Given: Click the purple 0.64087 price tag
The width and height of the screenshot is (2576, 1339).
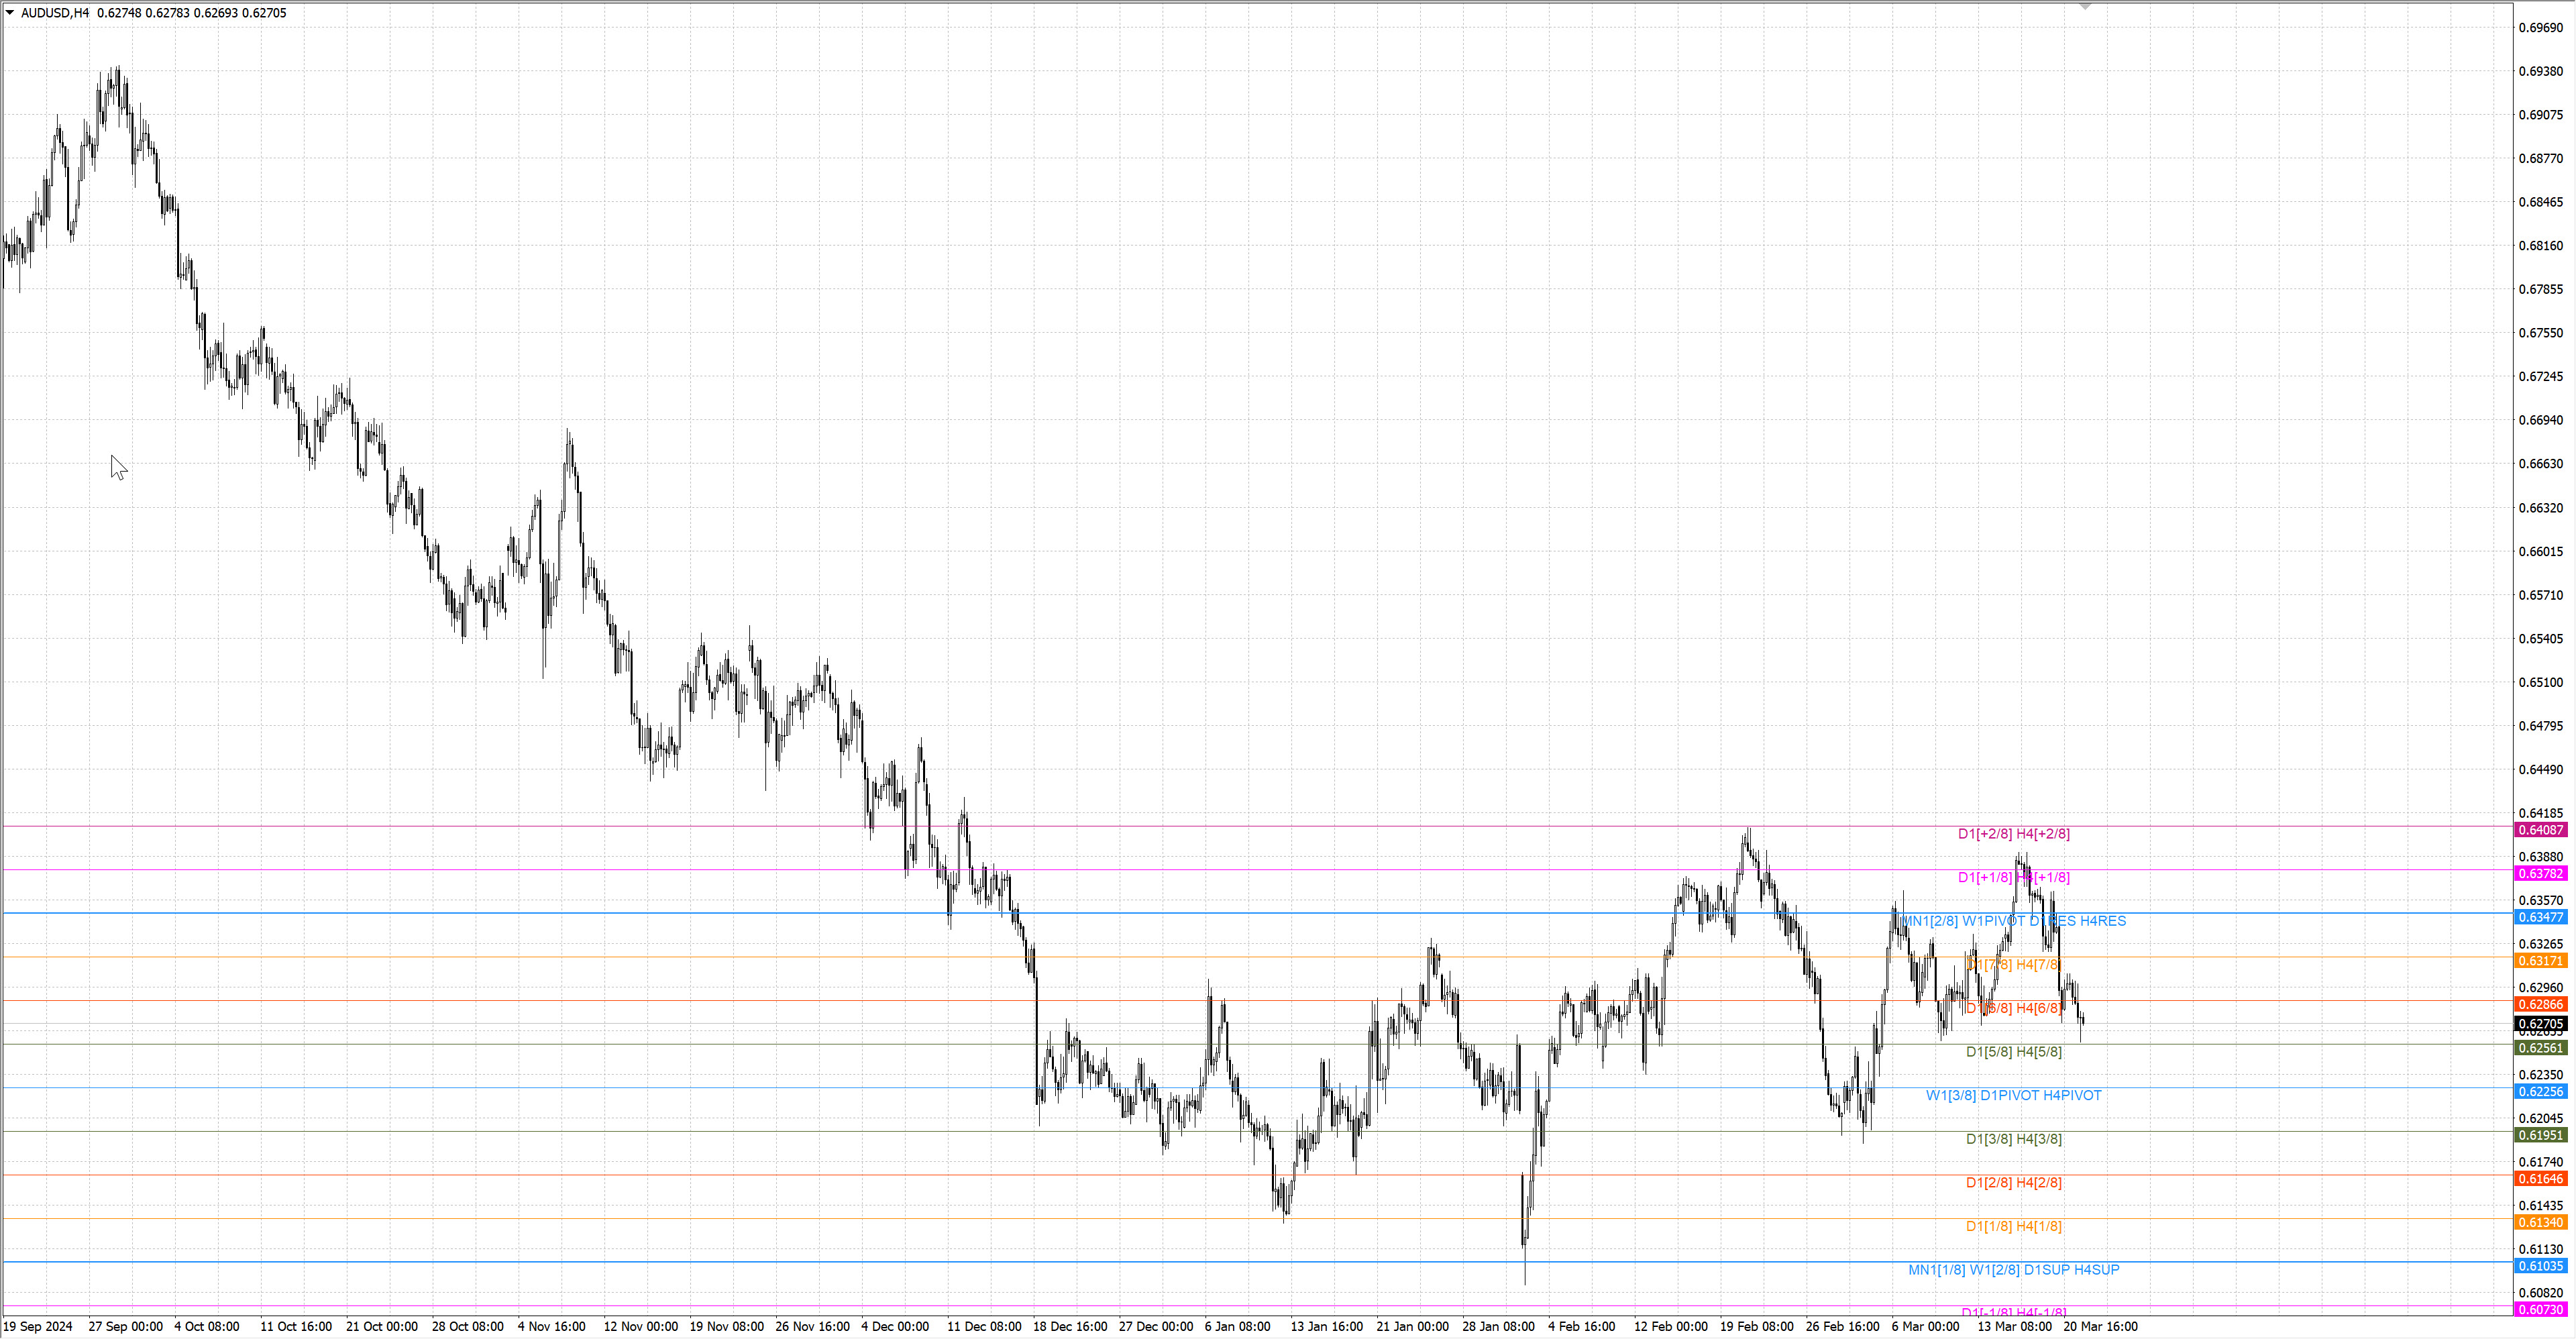Looking at the screenshot, I should click(x=2540, y=830).
